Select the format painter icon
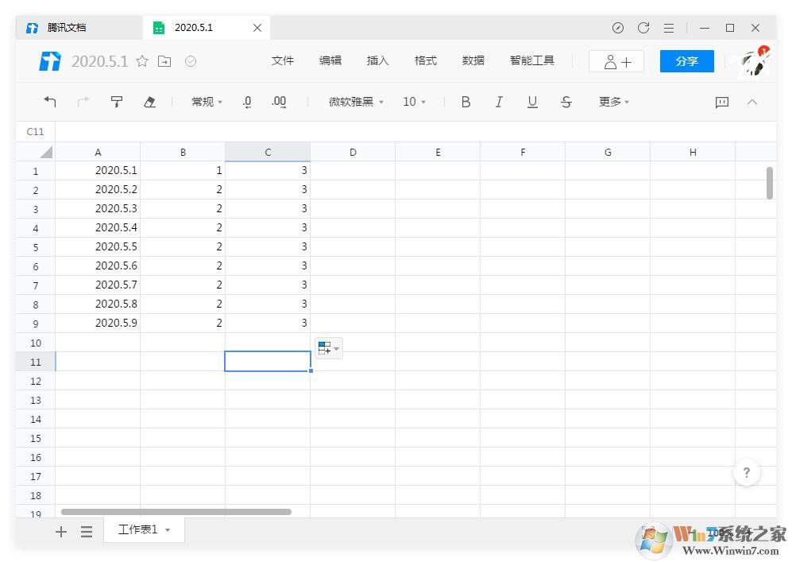792x562 pixels. (117, 102)
